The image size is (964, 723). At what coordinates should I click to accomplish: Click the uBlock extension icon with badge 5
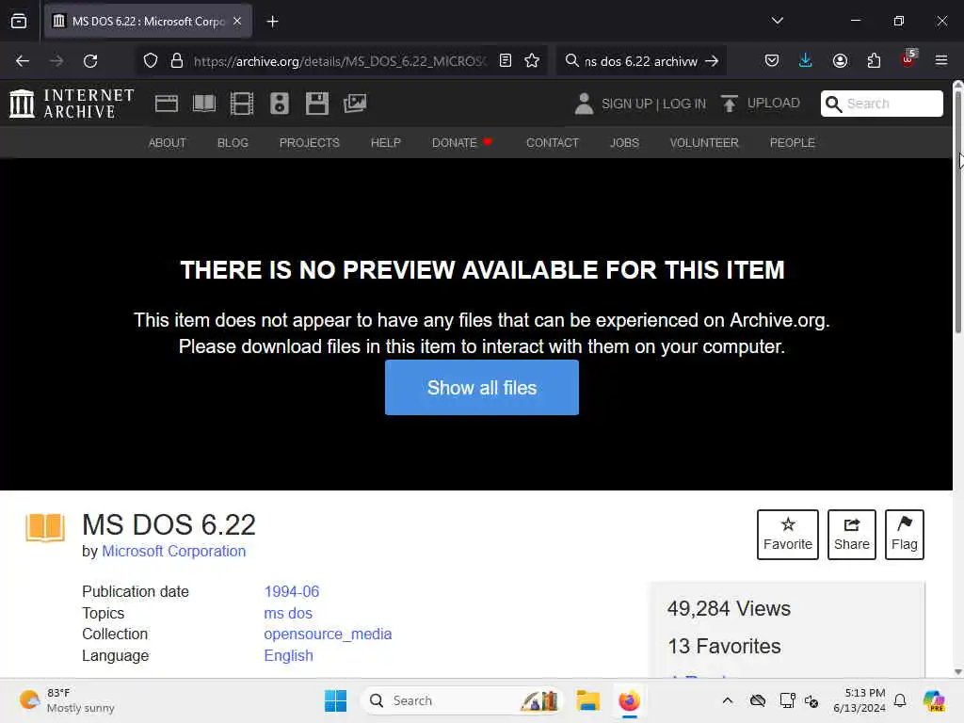908,59
